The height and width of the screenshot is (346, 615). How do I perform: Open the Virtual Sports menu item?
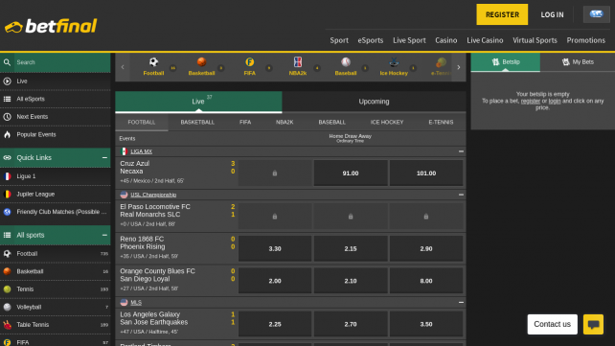pyautogui.click(x=535, y=40)
